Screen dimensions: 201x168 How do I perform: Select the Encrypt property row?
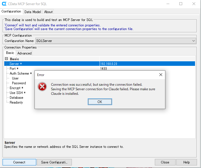coord(16,88)
